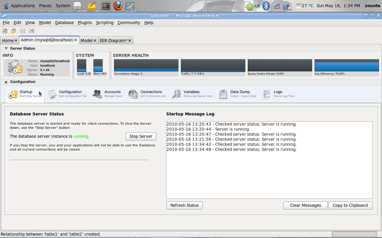Click the green status circle tray icon
This screenshot has height=238, width=382.
(x=249, y=6)
